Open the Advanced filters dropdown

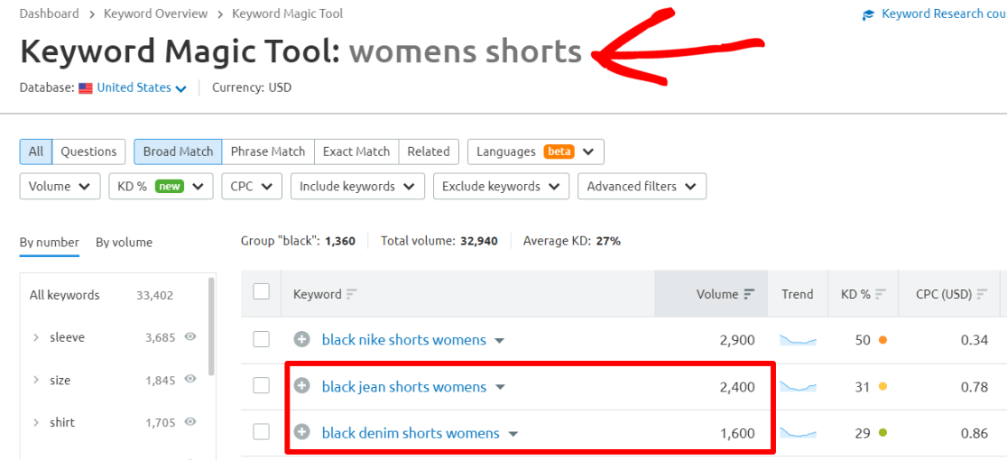coord(642,186)
